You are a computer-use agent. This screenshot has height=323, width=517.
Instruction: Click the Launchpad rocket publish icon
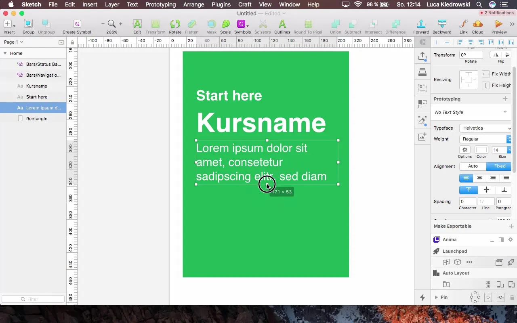click(x=511, y=262)
